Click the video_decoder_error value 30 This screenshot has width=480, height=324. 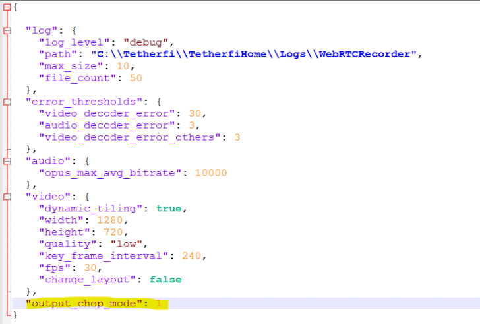pyautogui.click(x=195, y=113)
